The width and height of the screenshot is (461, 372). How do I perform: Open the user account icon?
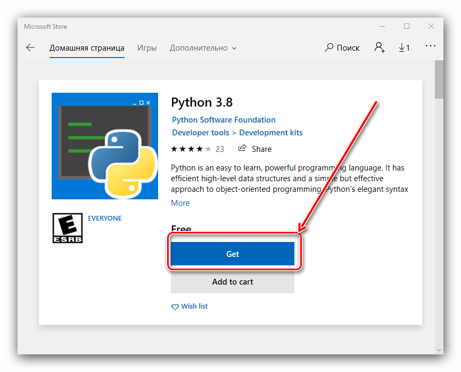[379, 47]
